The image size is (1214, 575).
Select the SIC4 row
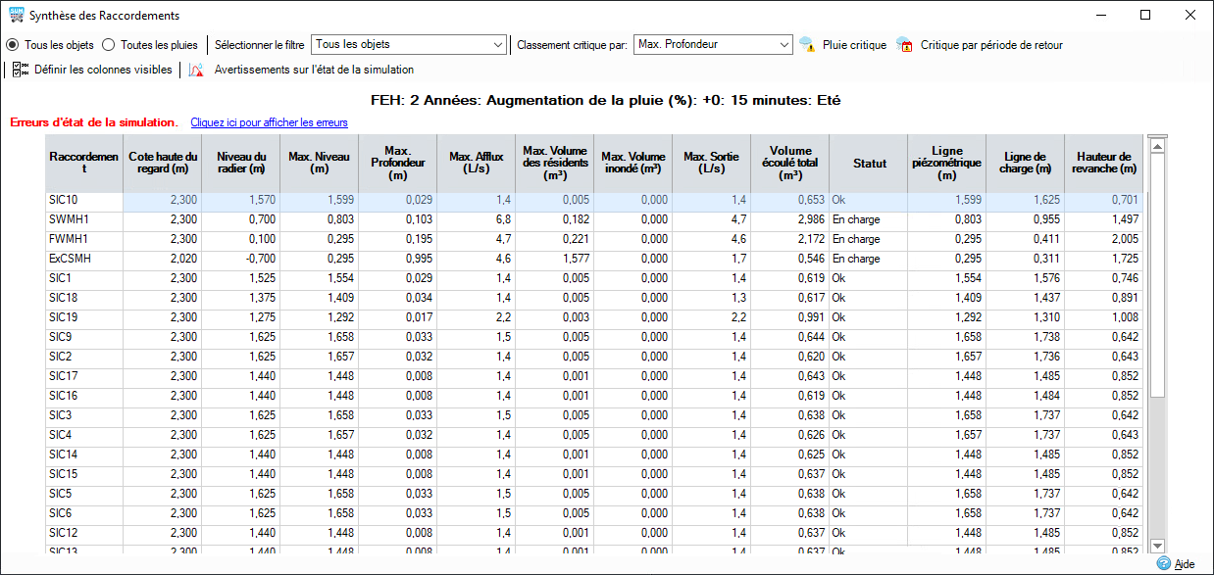pyautogui.click(x=594, y=435)
